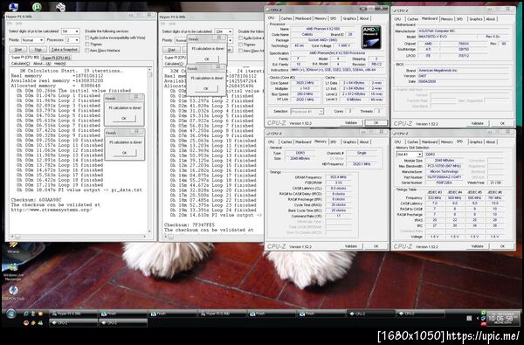Click the horizontal scrollbar of the 1M Hyper PI log

pos(79,237)
